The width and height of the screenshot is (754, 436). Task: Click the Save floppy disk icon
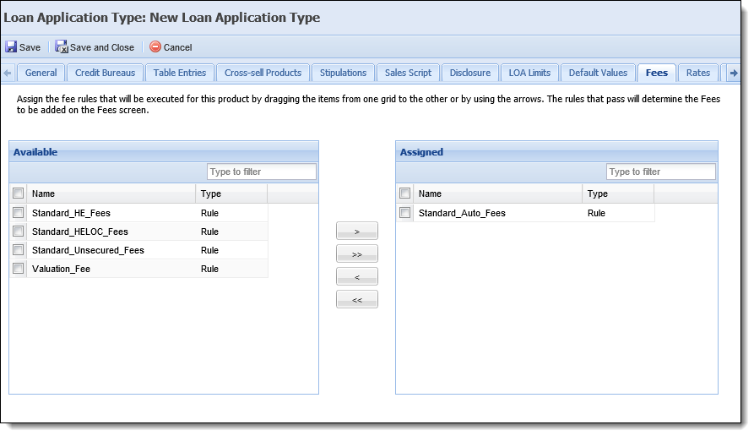pyautogui.click(x=11, y=46)
